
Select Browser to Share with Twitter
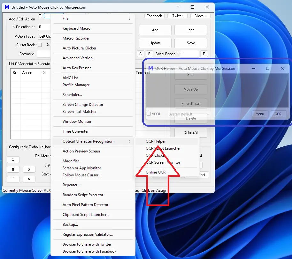[93, 244]
